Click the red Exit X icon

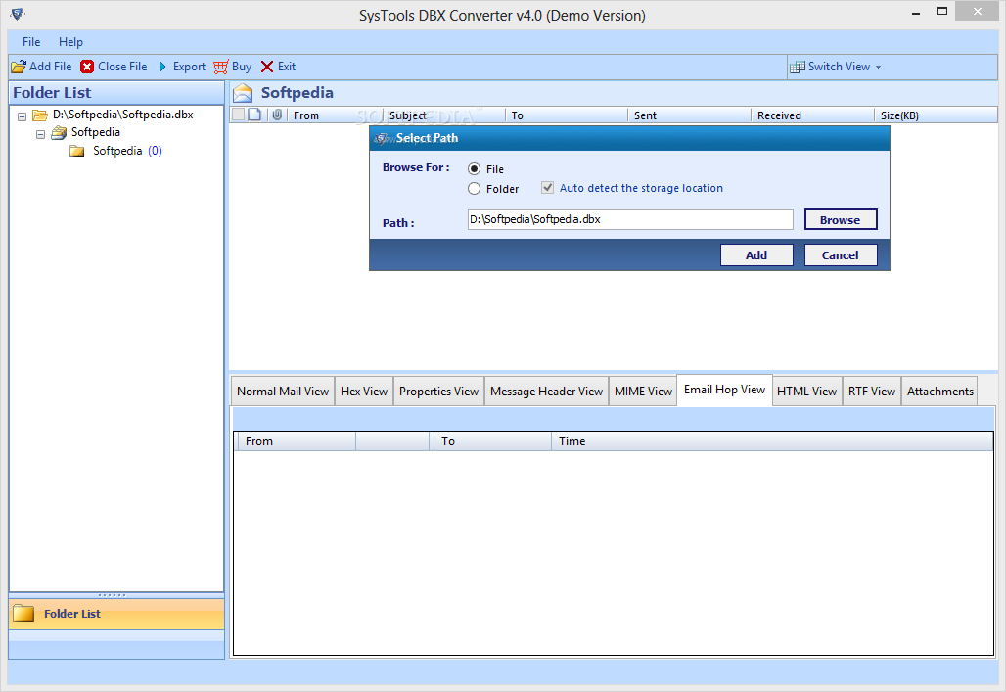[x=267, y=67]
